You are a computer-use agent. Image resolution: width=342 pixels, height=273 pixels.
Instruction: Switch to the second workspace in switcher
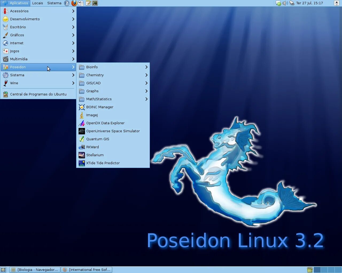click(x=324, y=270)
